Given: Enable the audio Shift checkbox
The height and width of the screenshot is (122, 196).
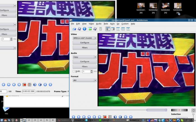Looking at the screenshot, I should coord(74,71).
